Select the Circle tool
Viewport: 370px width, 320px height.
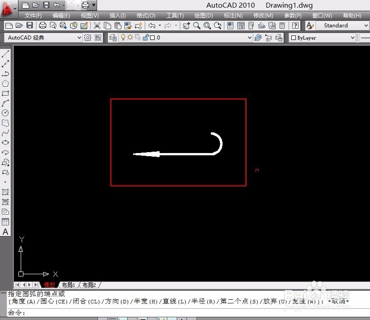(5, 113)
